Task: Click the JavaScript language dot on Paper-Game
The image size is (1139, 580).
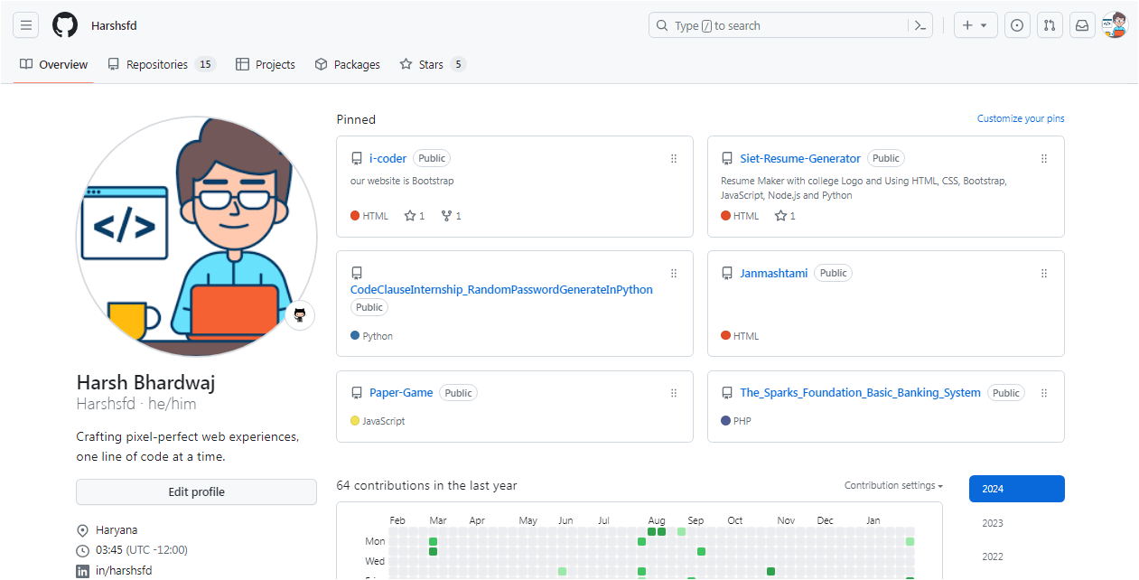Action: (x=355, y=421)
